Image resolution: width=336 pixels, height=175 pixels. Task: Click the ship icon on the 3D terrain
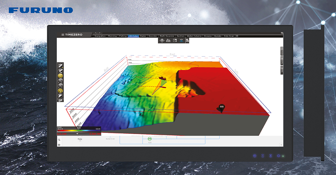(x=162, y=78)
